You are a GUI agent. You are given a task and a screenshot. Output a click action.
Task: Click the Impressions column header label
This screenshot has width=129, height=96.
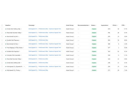coord(105,25)
